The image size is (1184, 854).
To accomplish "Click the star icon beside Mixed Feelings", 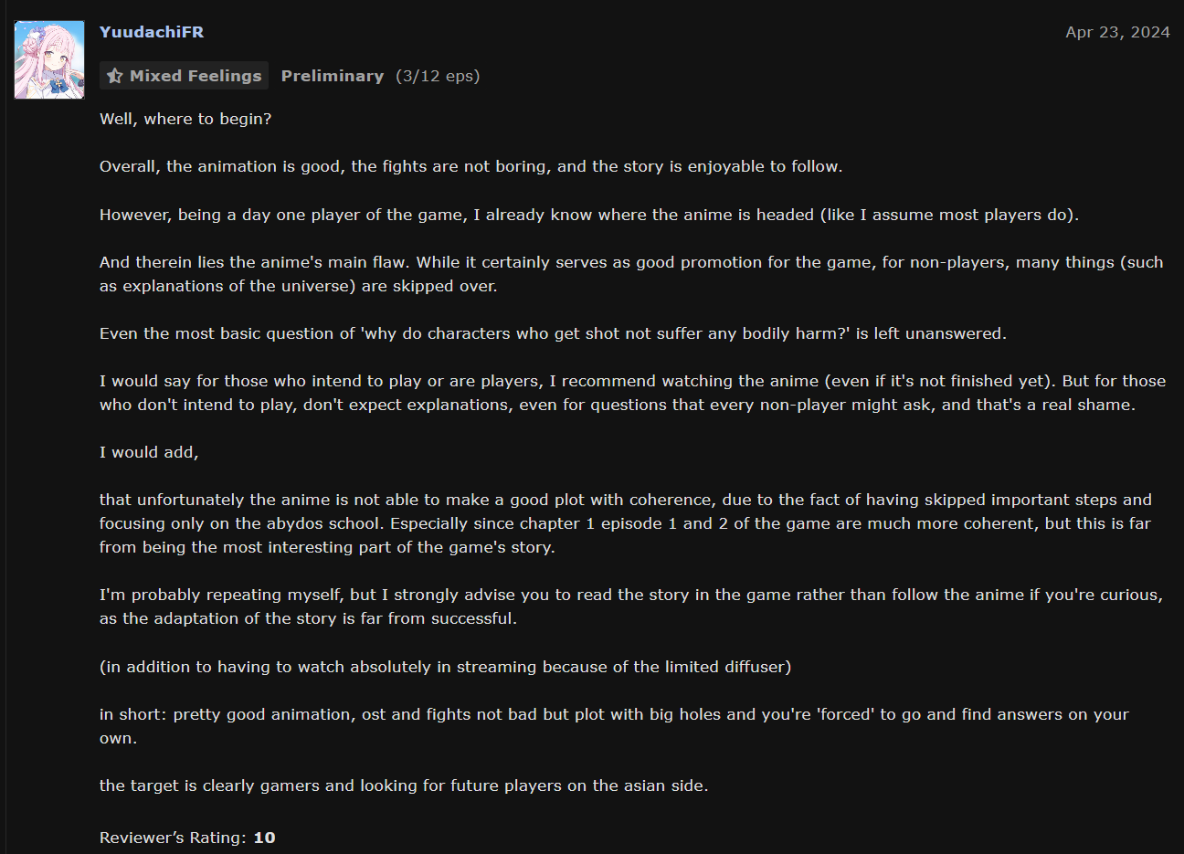I will click(x=115, y=76).
